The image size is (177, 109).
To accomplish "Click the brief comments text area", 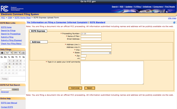I will [x=112, y=72].
